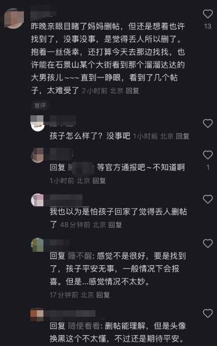Open the mentioned user '随便看看'
The width and height of the screenshot is (217, 346).
[x=84, y=326]
